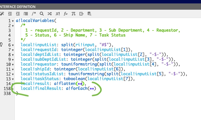Click the crossed-arrows shuffle icon
This screenshot has width=201, height=120.
pyautogui.click(x=50, y=14)
